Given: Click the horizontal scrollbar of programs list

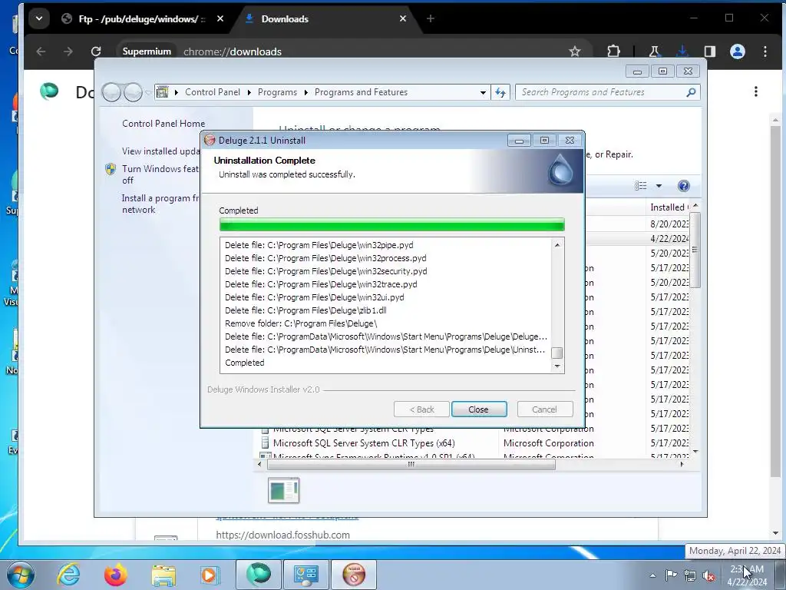Looking at the screenshot, I should tap(411, 465).
